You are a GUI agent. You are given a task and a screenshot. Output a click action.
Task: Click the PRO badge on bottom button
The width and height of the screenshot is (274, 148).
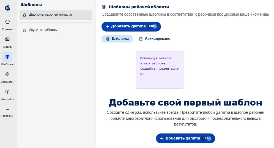[206, 138]
